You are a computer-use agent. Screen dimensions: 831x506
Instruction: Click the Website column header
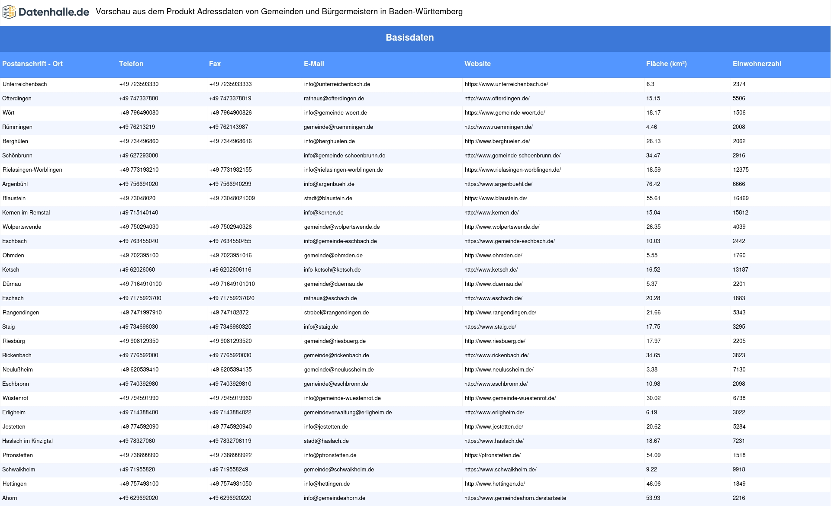(x=477, y=64)
